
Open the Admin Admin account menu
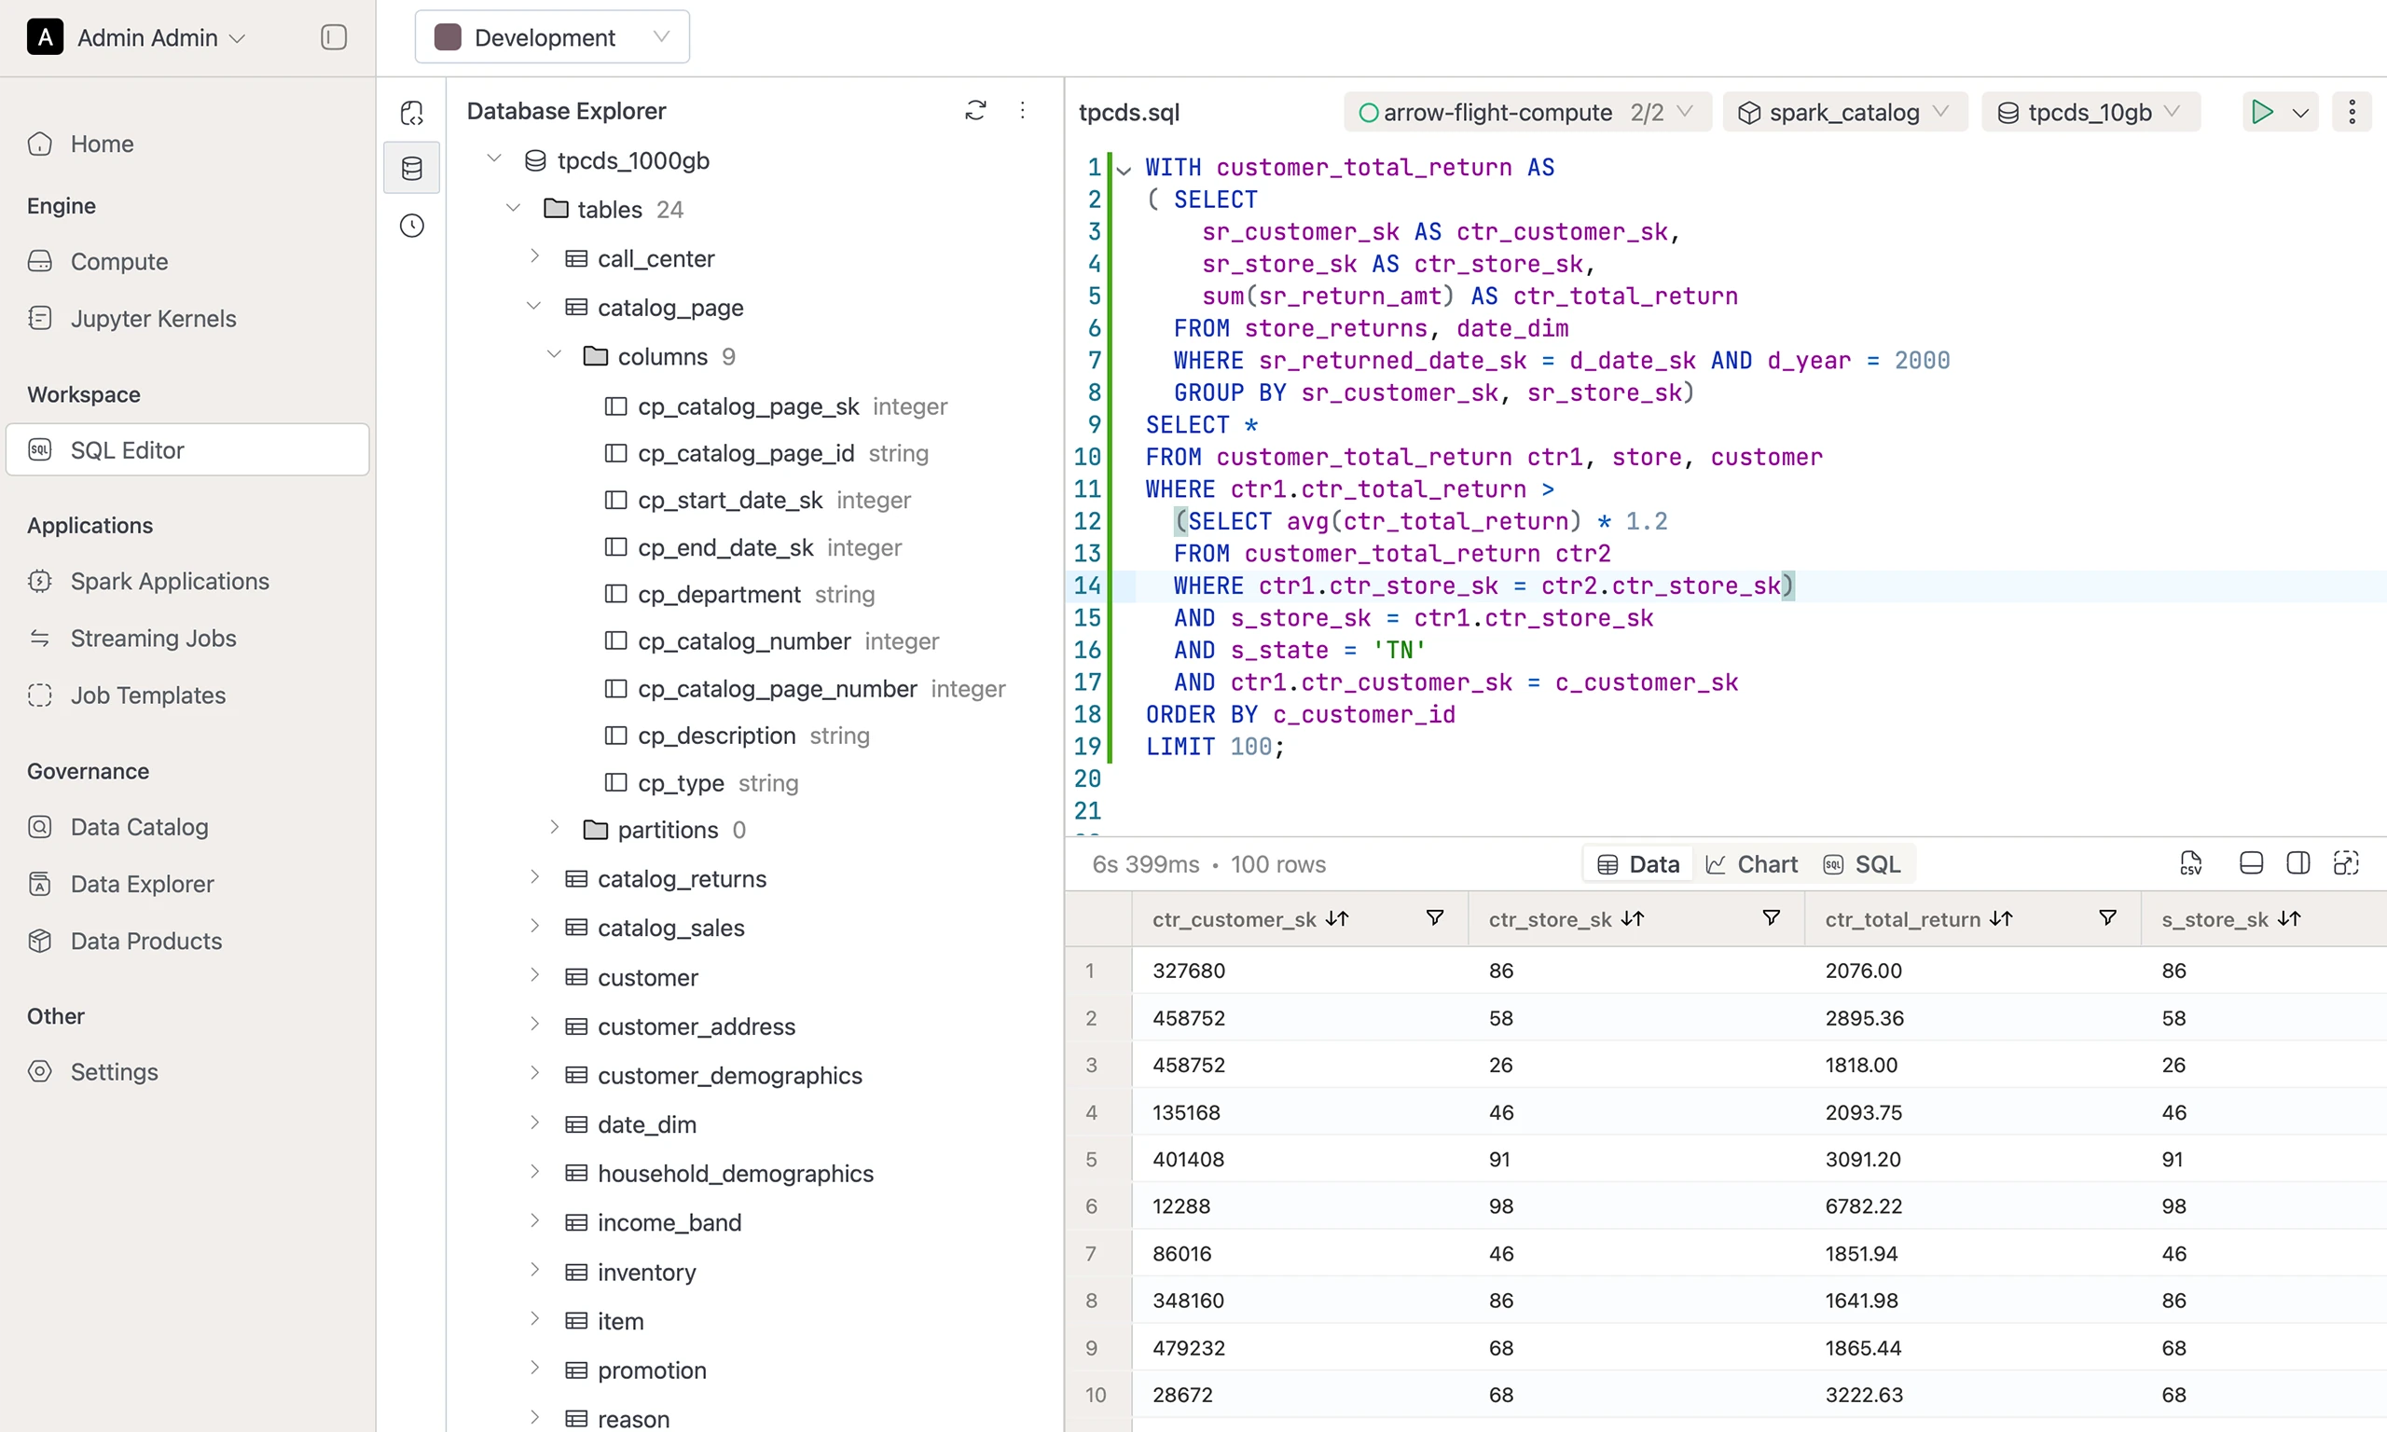(x=137, y=37)
